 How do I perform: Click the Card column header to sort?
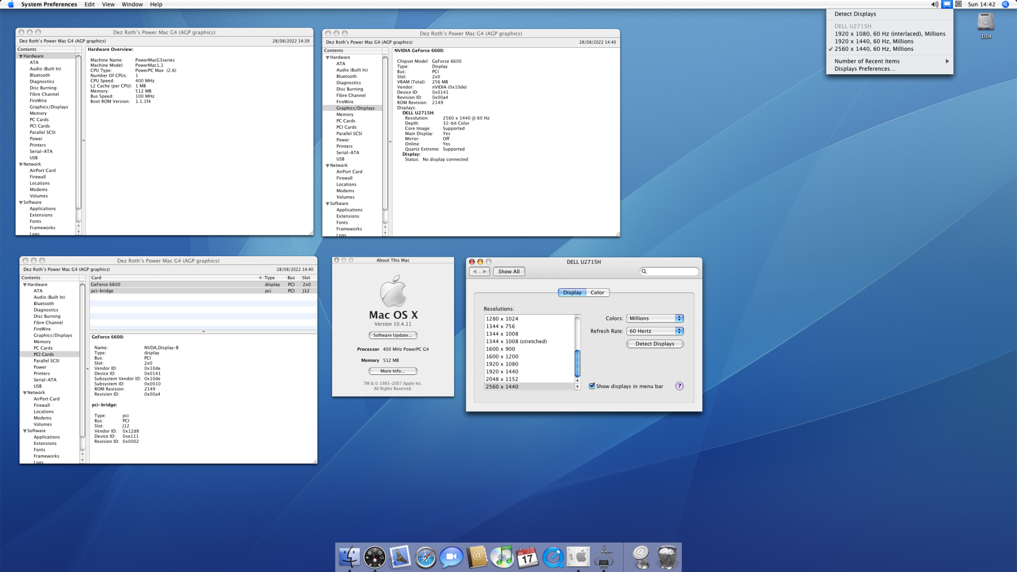pyautogui.click(x=176, y=278)
